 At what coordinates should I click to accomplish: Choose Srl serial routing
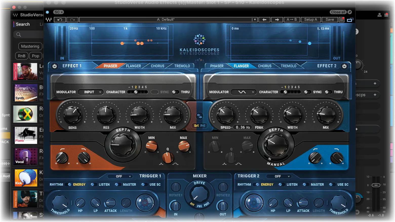tap(196, 126)
